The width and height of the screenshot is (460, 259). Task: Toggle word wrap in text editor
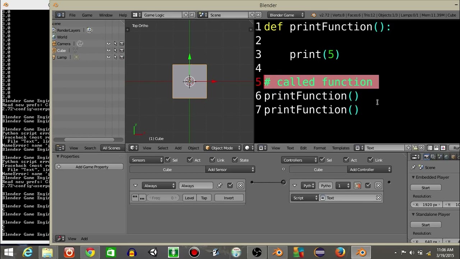[436, 148]
